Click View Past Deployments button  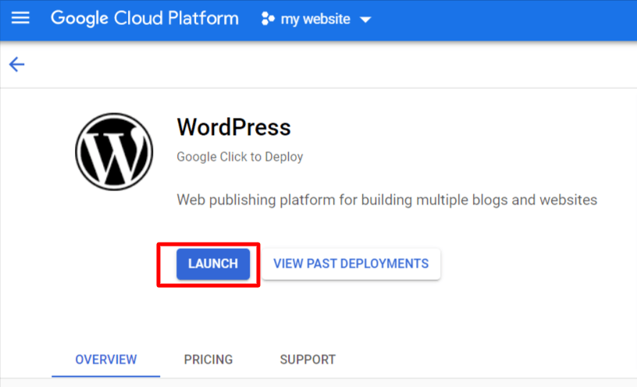(x=351, y=264)
